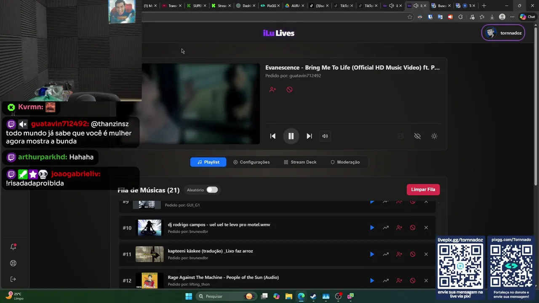This screenshot has height=303, width=539.
Task: Click the Pesquisar taskbar search box
Action: [226, 296]
